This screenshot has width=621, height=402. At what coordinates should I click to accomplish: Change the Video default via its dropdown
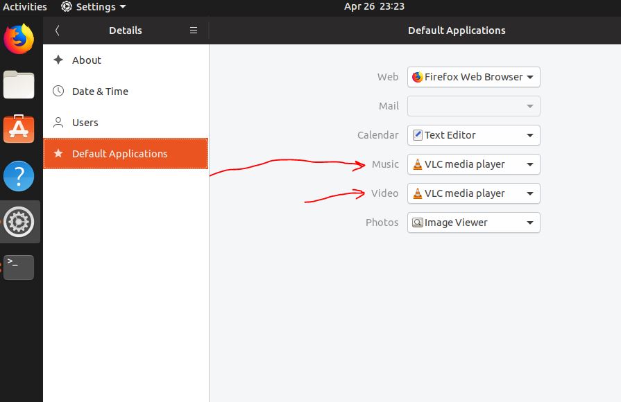(x=473, y=193)
